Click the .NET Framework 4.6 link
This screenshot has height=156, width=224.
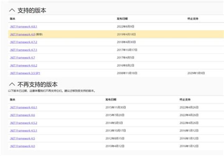coord(22,115)
